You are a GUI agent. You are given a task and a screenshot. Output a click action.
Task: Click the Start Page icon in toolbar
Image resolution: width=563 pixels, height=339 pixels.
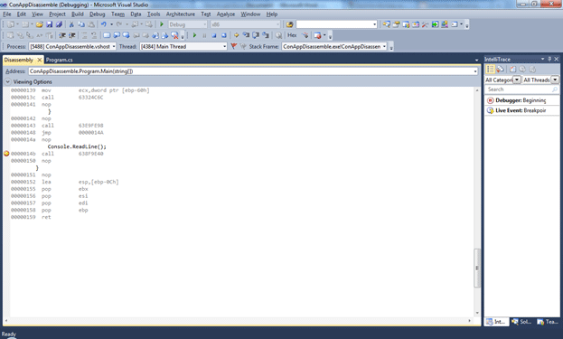click(x=435, y=24)
